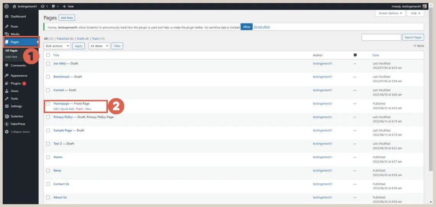Sort by comments bubble column icon
The width and height of the screenshot is (436, 207).
tap(355, 55)
